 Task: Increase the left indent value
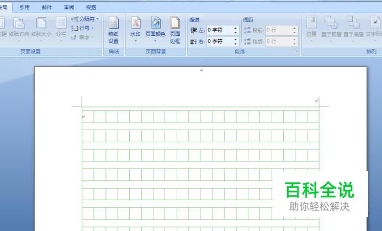tap(236, 28)
